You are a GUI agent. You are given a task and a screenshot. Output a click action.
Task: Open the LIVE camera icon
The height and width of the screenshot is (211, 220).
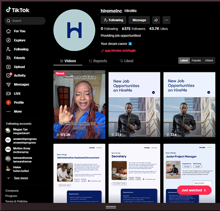pos(8,93)
